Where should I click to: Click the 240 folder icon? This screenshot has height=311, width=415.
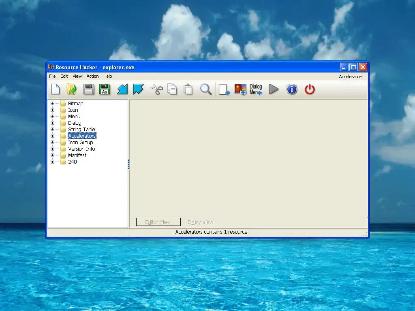click(x=63, y=162)
